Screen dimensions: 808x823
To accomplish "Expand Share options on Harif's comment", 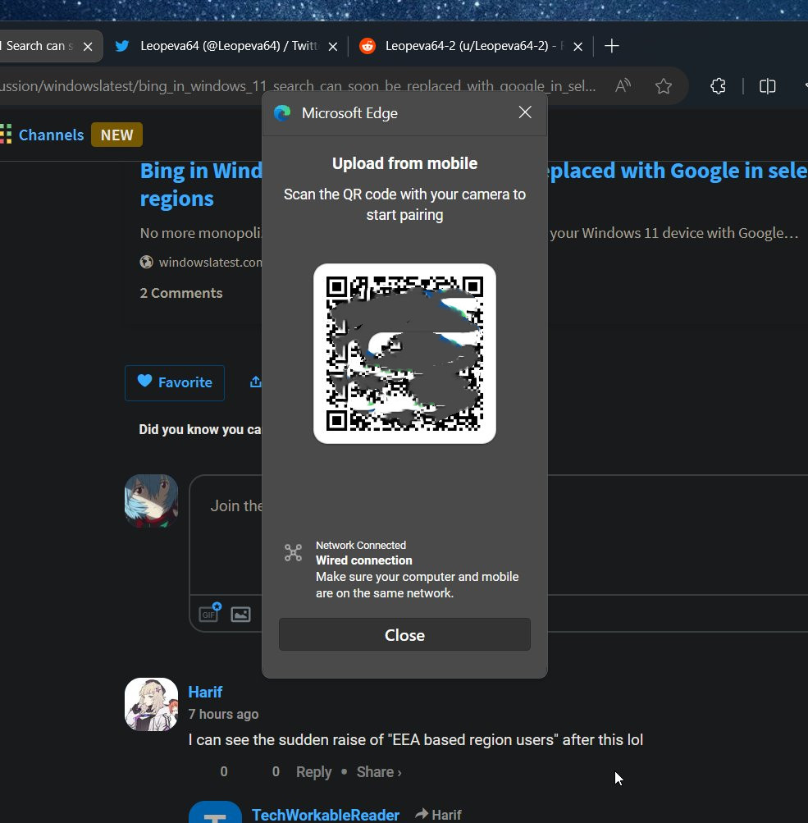I will pyautogui.click(x=379, y=772).
